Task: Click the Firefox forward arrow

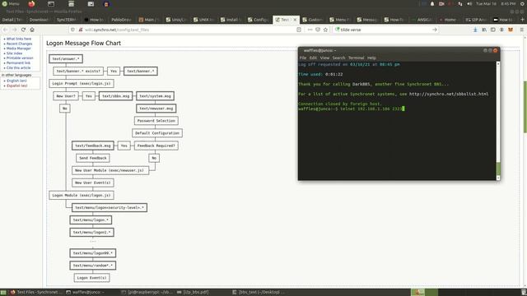Action: 15,30
